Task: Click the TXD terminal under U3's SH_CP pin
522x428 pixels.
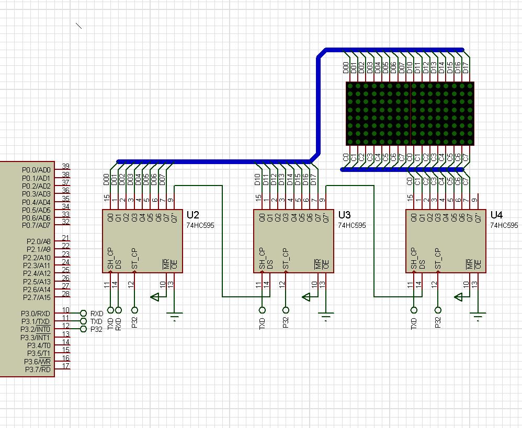Action: point(262,309)
